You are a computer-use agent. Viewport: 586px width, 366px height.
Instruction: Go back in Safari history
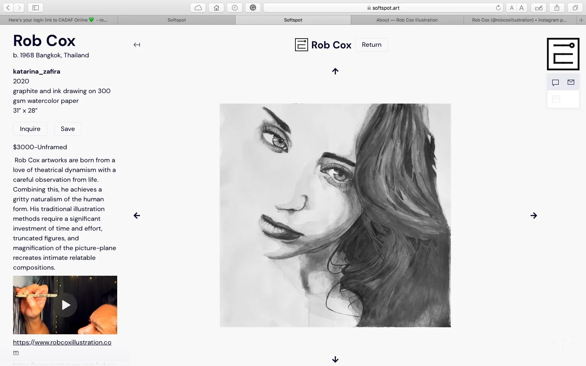pos(8,7)
